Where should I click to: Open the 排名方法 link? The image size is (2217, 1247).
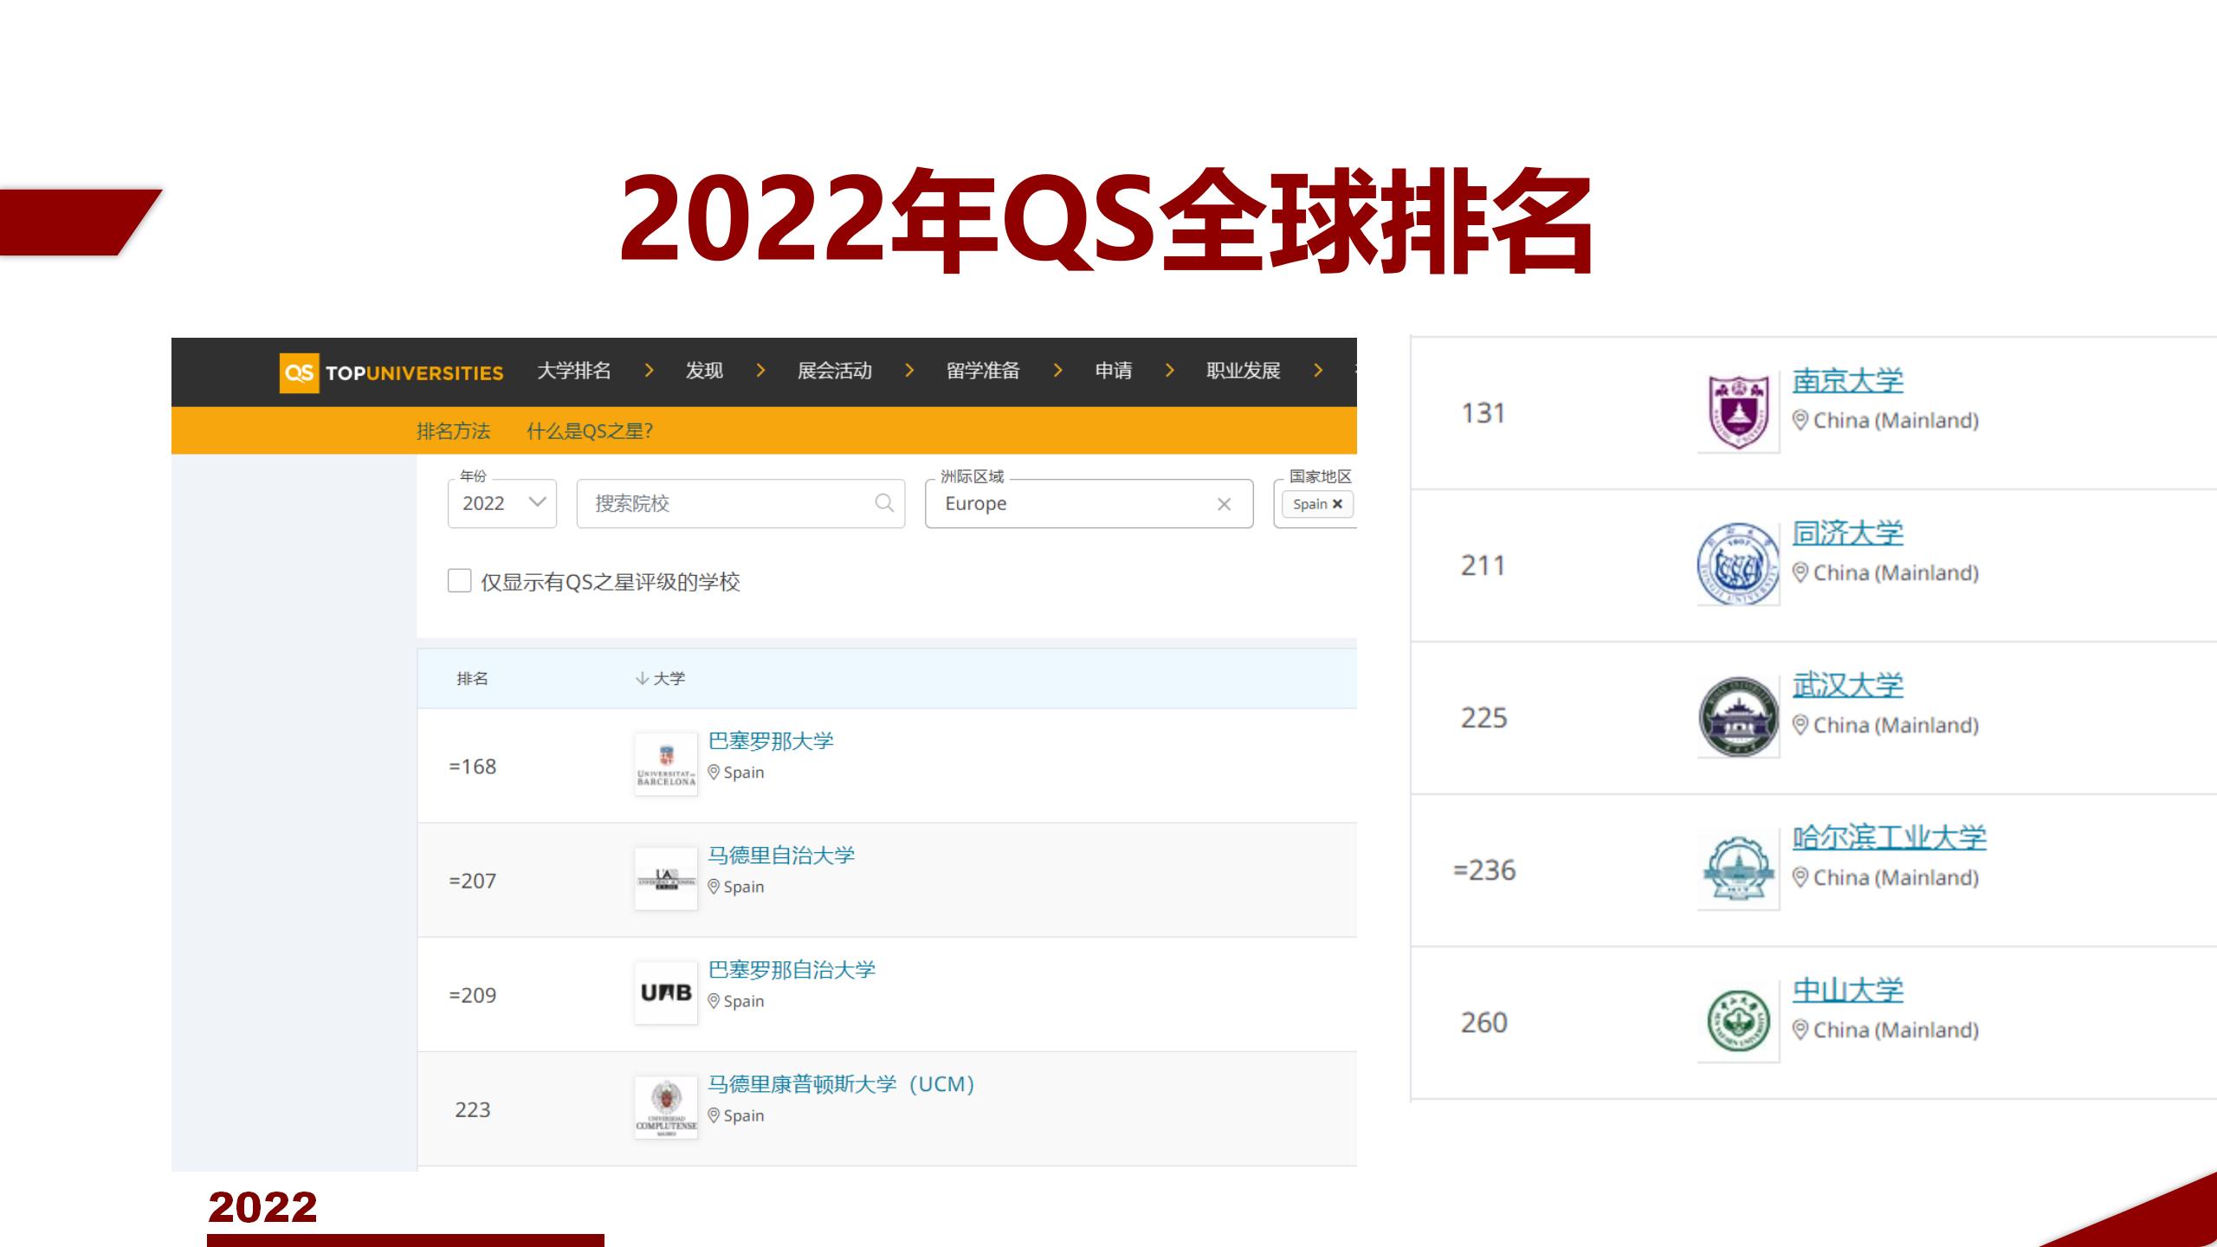tap(453, 430)
